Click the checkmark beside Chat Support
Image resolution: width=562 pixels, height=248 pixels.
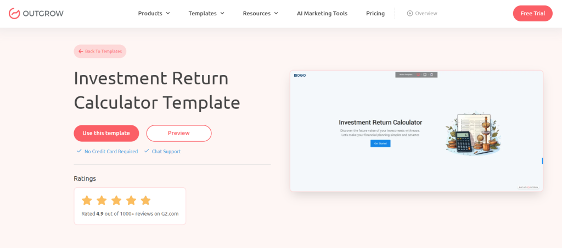tap(147, 151)
